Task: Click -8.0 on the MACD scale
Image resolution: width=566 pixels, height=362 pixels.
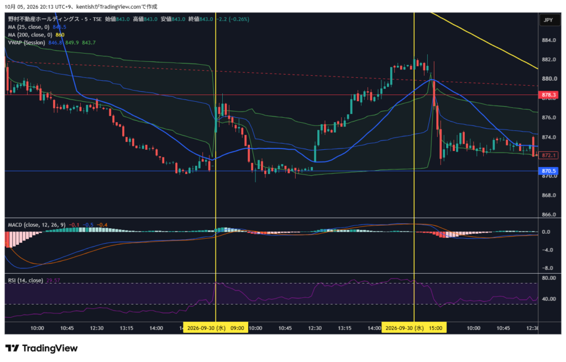Action: (x=547, y=268)
